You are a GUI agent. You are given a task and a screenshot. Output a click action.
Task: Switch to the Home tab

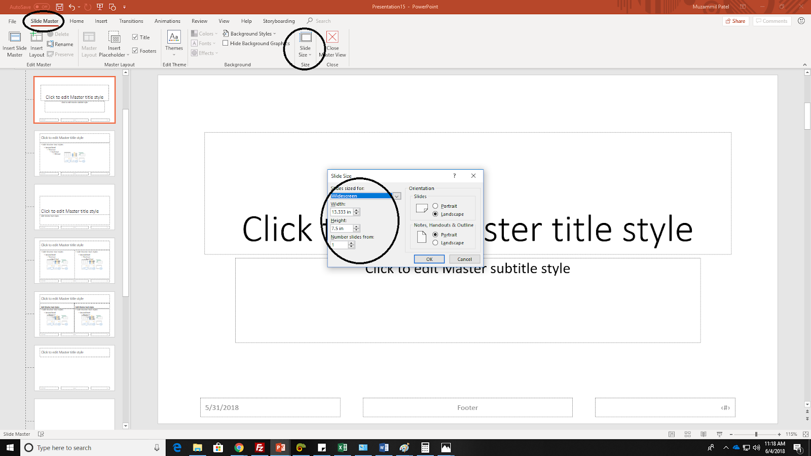77,21
